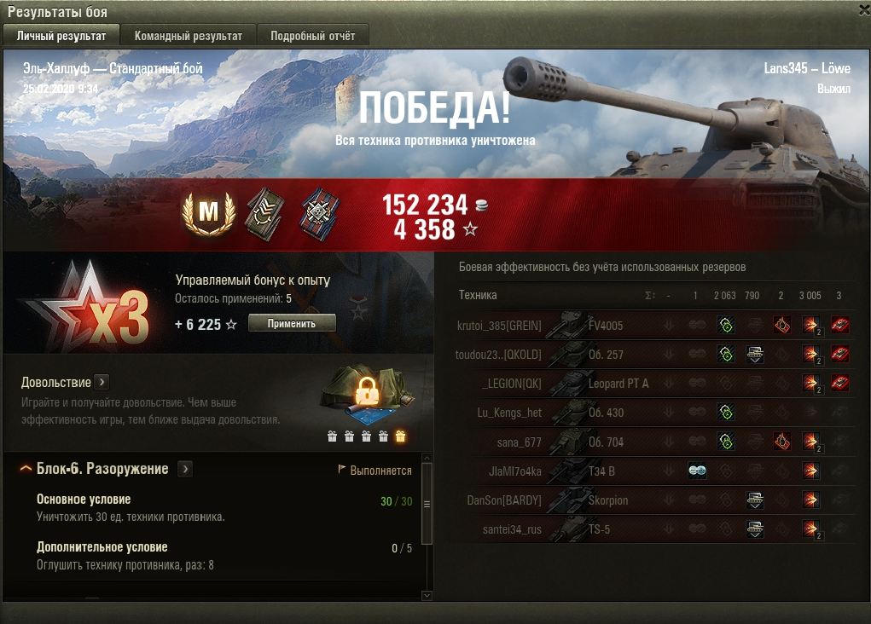Click the Mastery badge M medal icon

tap(209, 212)
